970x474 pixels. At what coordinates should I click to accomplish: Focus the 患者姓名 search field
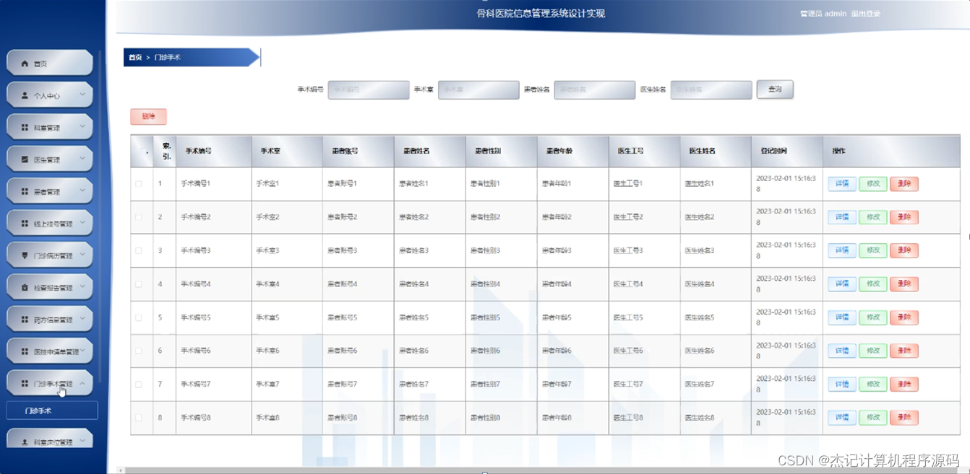[x=595, y=89]
